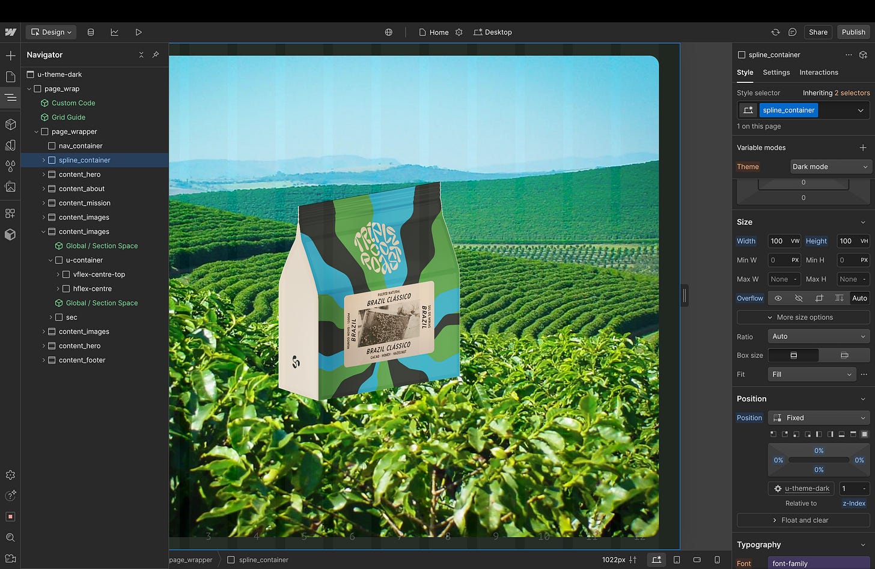Open the Add elements plus panel

coord(10,56)
